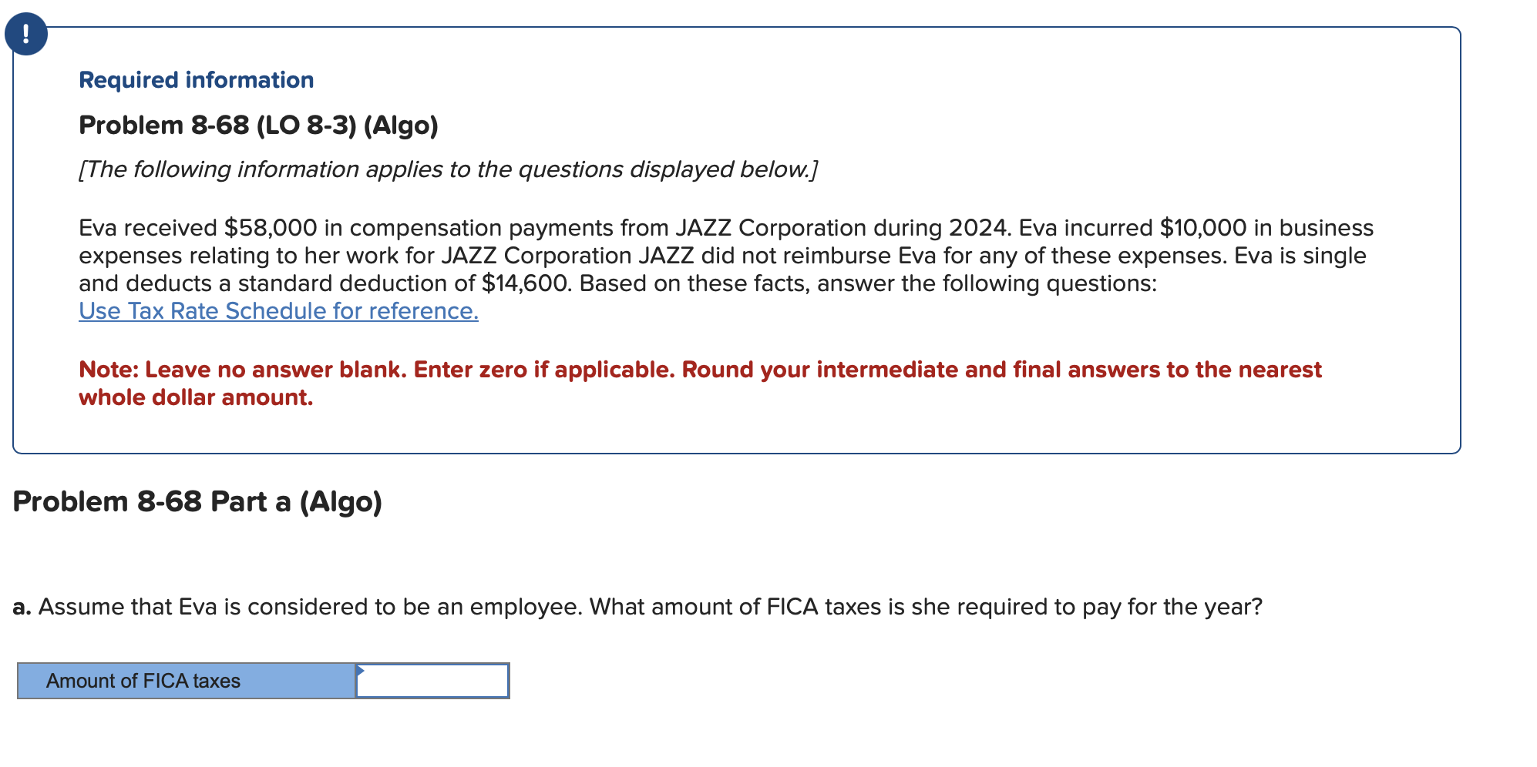The image size is (1537, 767).
Task: Select the standard deduction amount text
Action: 521,283
